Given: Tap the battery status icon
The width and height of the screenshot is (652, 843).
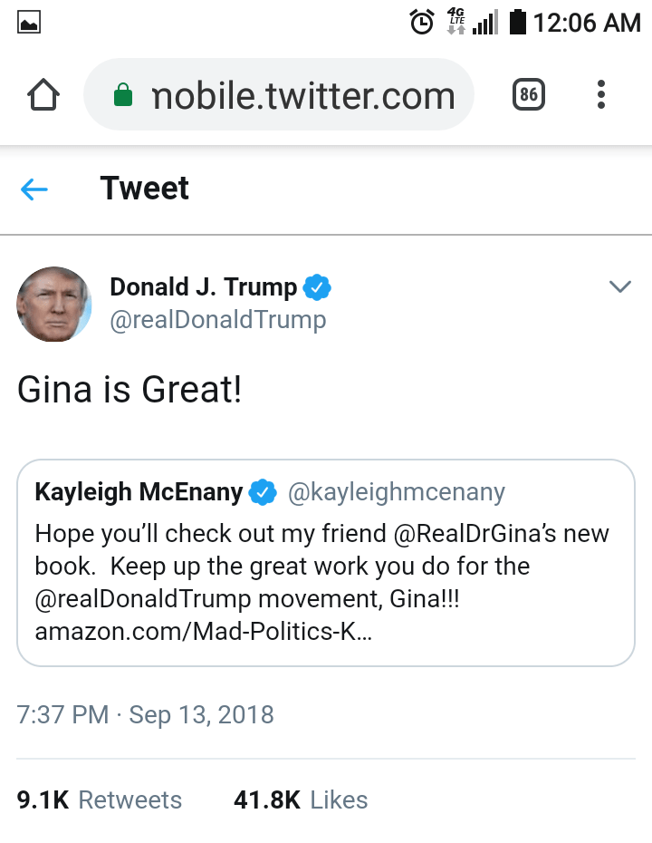Looking at the screenshot, I should tap(518, 21).
